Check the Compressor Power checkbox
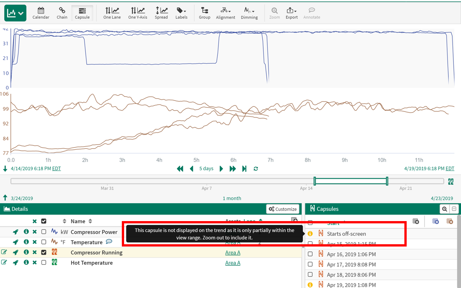 (44, 232)
